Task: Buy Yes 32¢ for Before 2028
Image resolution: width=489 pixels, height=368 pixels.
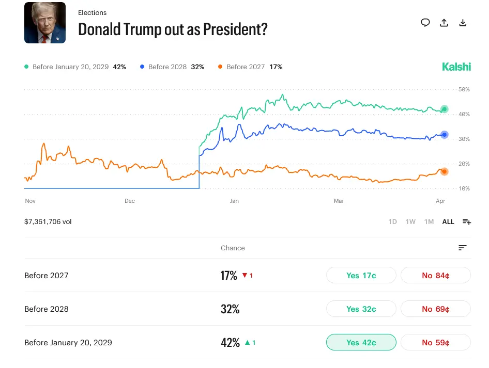Action: click(361, 309)
